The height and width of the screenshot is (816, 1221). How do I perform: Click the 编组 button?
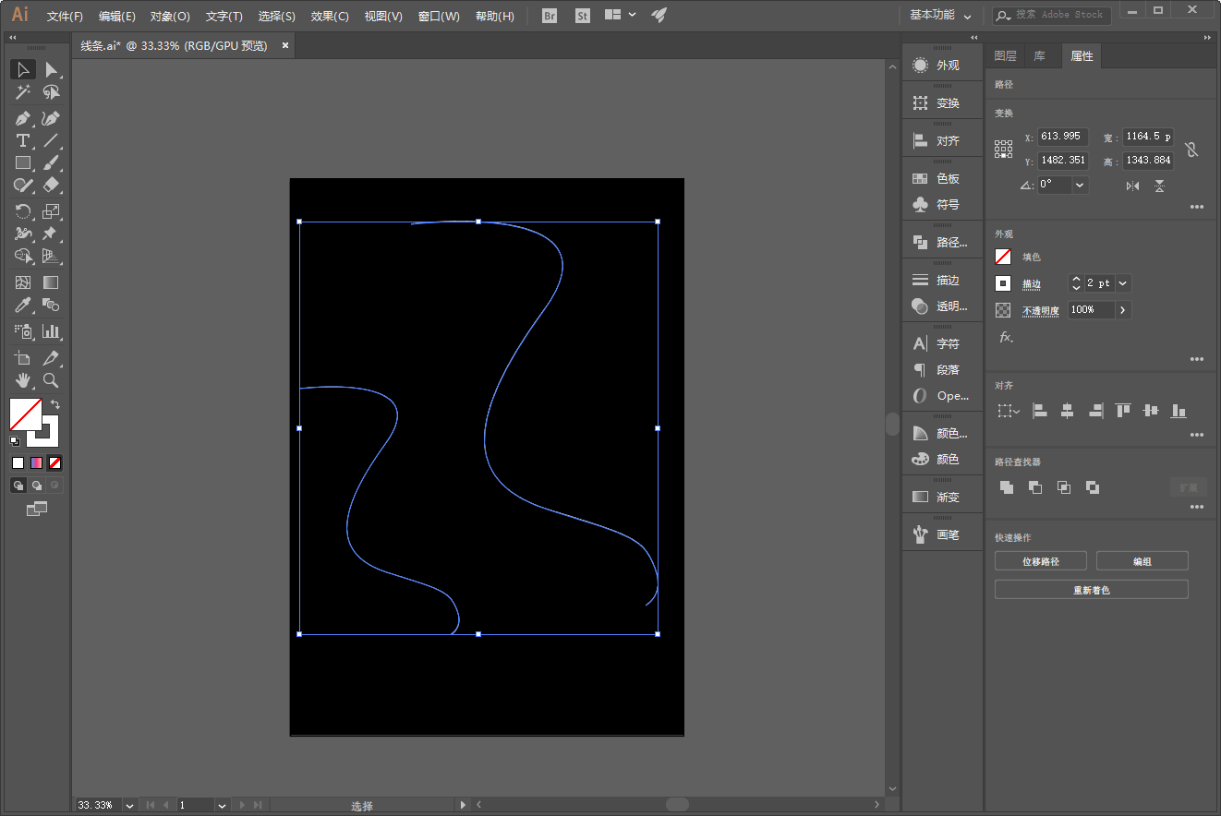pos(1142,561)
